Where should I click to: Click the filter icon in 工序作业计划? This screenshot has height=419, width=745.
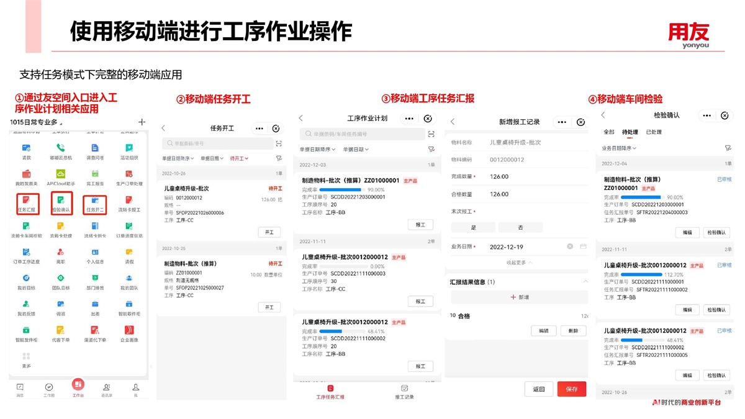pos(431,150)
